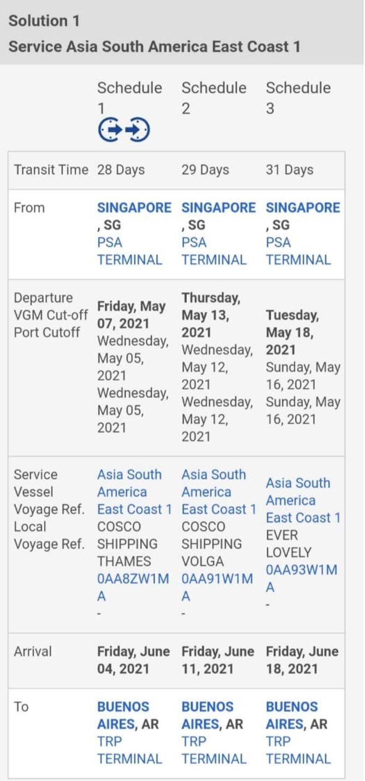Open SINGAPORE link under Schedule 1
The image size is (365, 781).
point(134,208)
